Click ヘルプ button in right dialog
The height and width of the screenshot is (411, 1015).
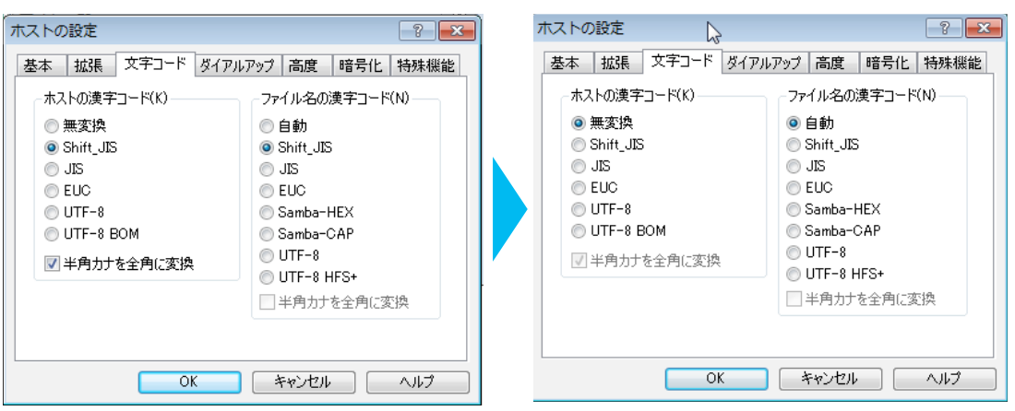click(x=944, y=378)
